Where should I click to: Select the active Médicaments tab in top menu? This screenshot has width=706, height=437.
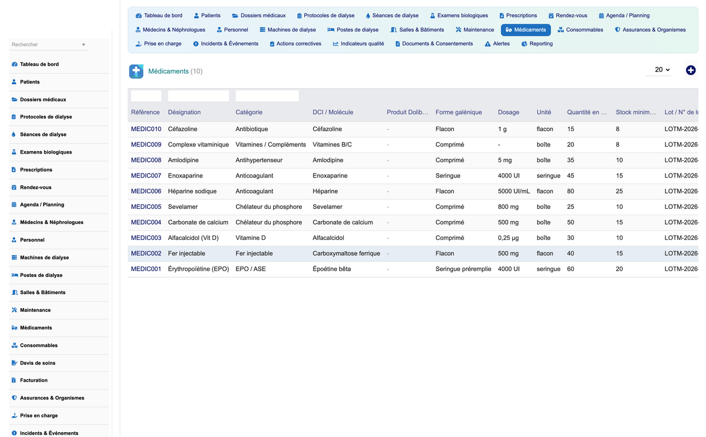pyautogui.click(x=525, y=29)
